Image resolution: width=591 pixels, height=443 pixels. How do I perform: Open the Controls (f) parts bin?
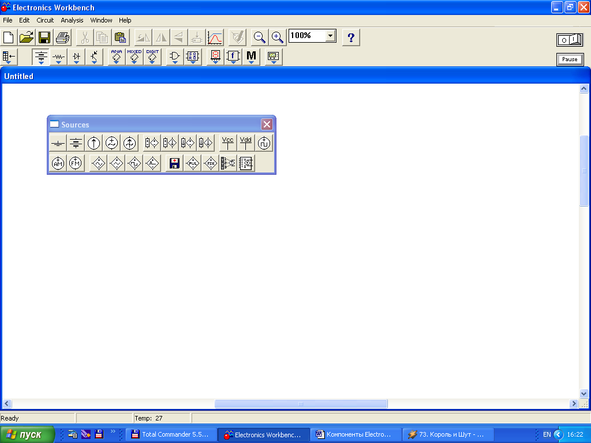point(233,57)
